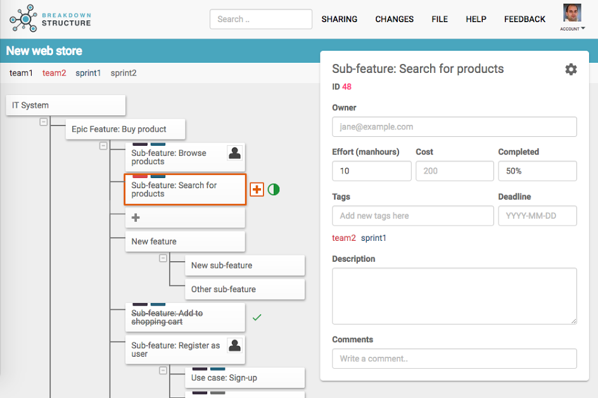Open the FILE menu
The image size is (598, 398).
coord(440,19)
